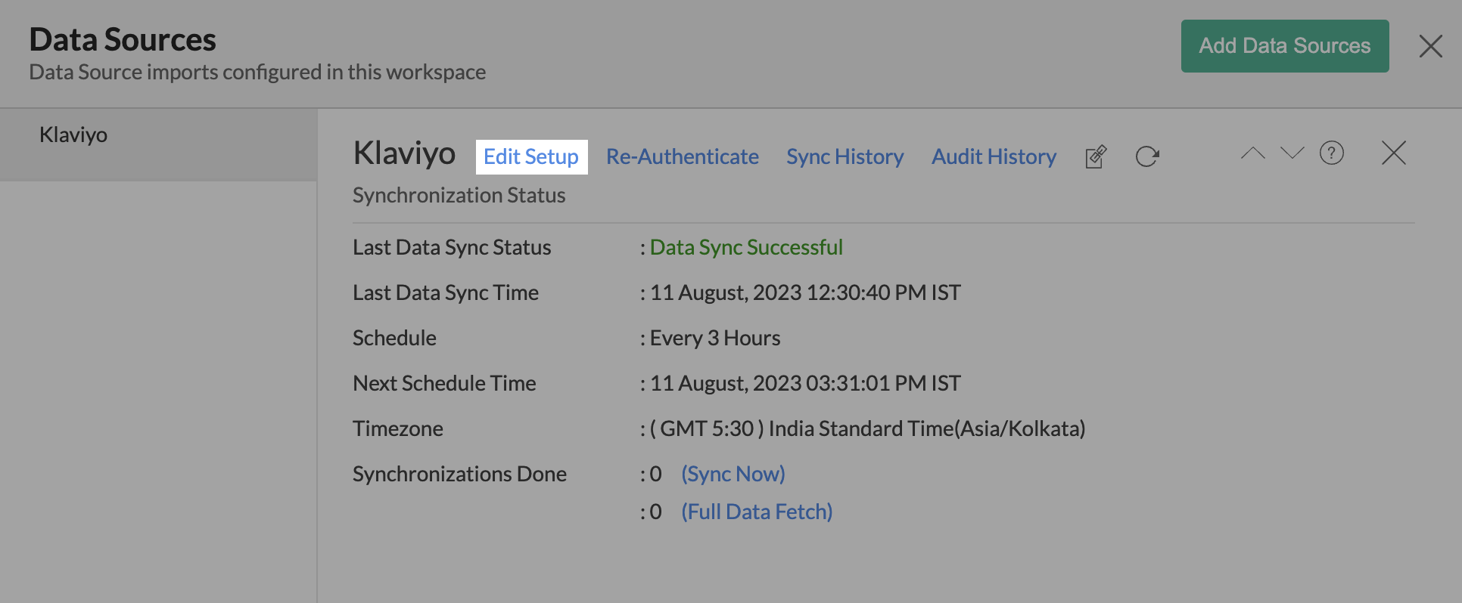Open the Sync History tab
The height and width of the screenshot is (603, 1462).
pos(845,156)
